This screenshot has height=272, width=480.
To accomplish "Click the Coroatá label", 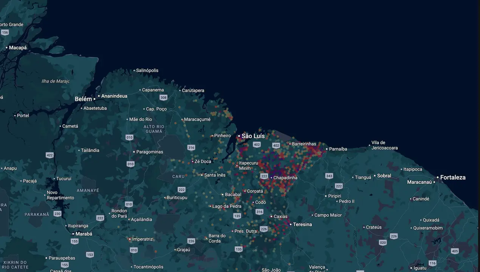I will [x=255, y=191].
